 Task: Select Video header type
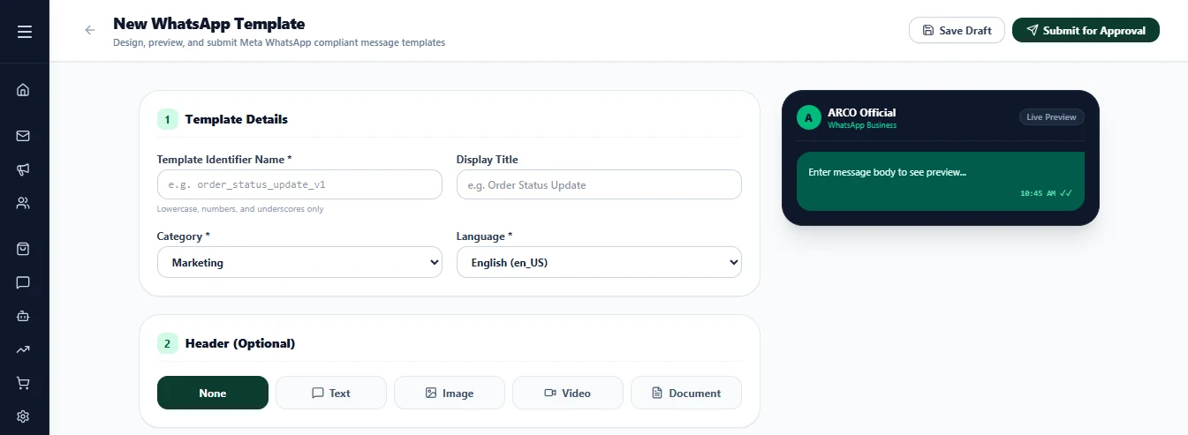pyautogui.click(x=568, y=393)
